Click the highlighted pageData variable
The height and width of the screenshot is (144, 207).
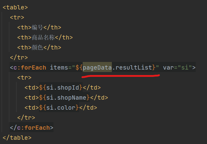(97, 67)
